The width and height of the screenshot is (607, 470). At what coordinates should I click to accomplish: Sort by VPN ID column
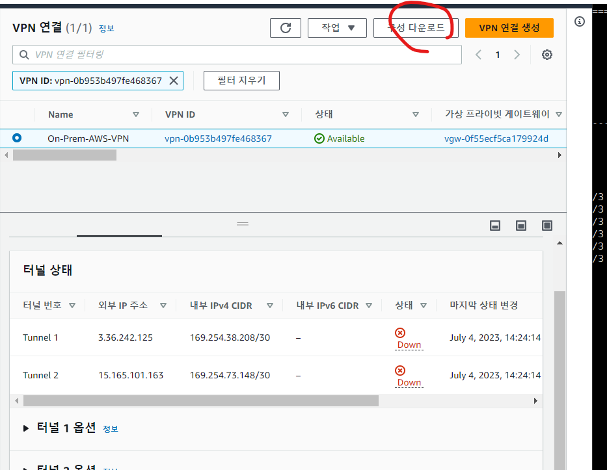(x=286, y=114)
